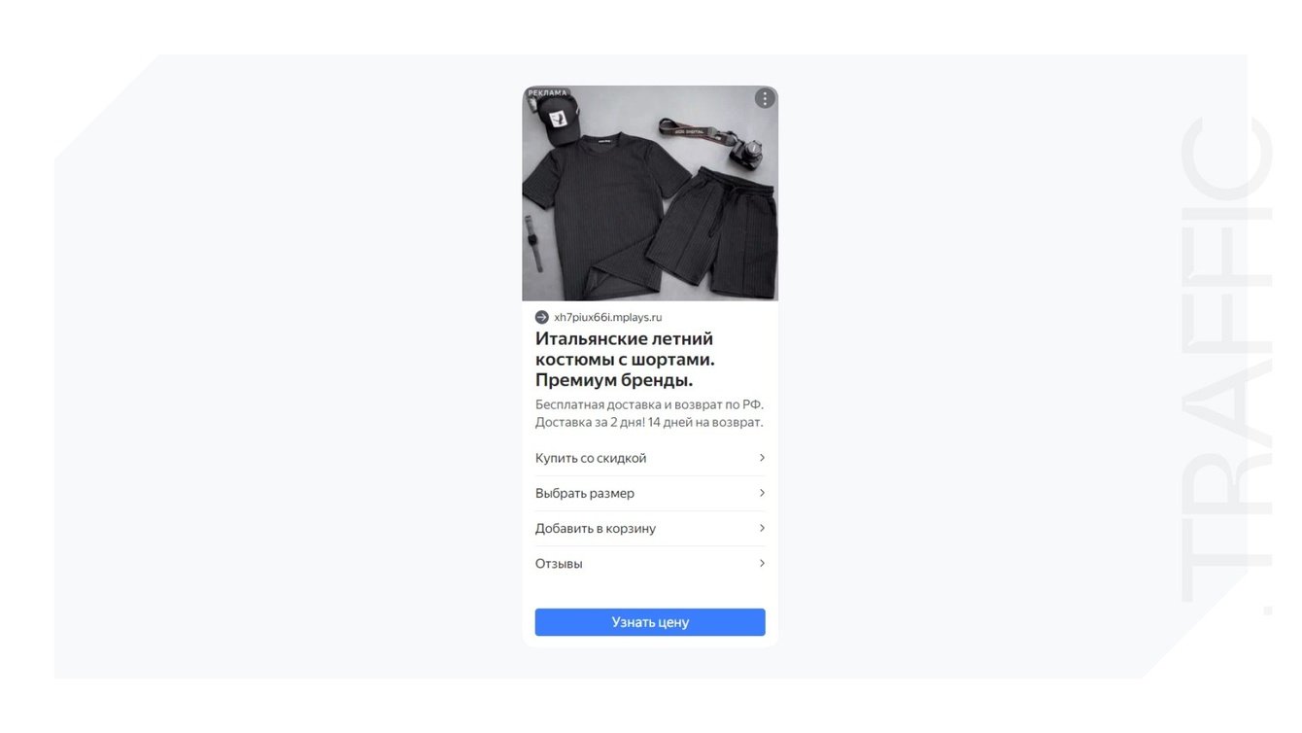Expand the chevron next to Отзывы
The image size is (1302, 733).
point(762,563)
